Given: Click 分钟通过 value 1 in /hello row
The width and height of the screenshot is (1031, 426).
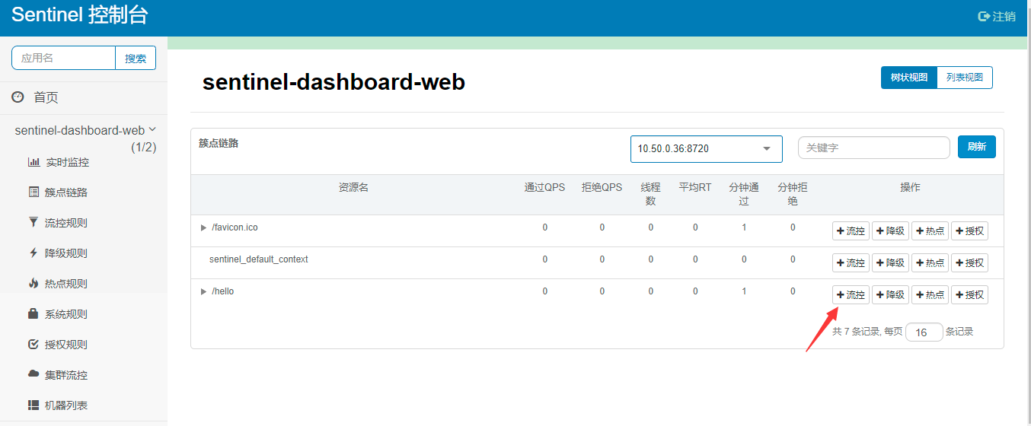Looking at the screenshot, I should point(744,291).
